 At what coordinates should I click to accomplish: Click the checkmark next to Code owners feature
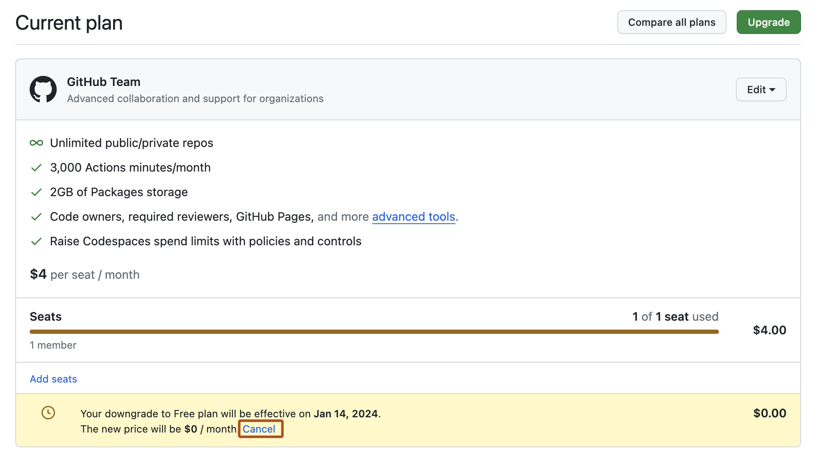point(36,217)
